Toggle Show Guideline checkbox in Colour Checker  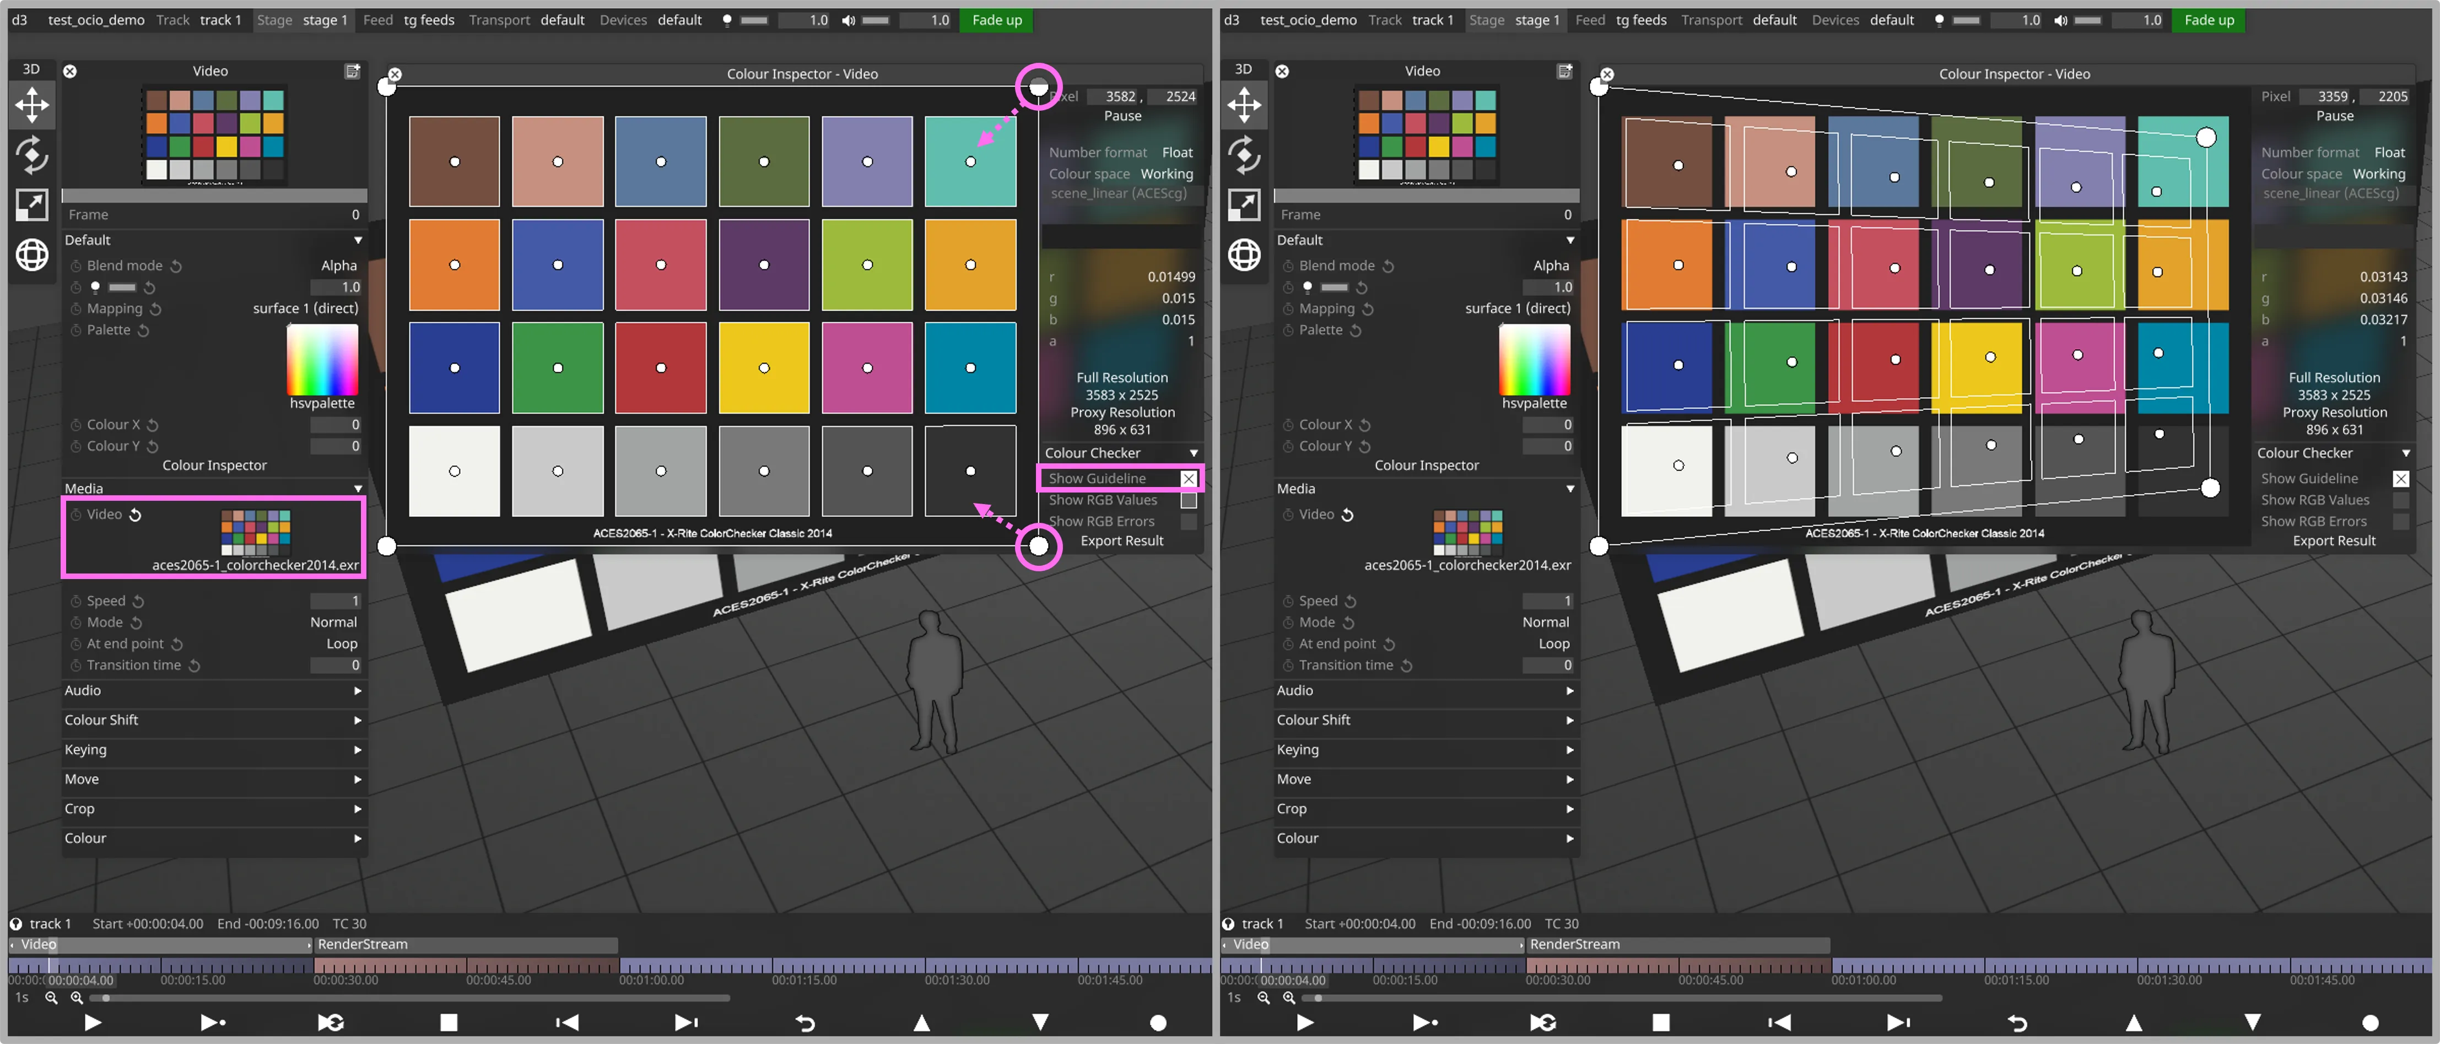[1186, 478]
